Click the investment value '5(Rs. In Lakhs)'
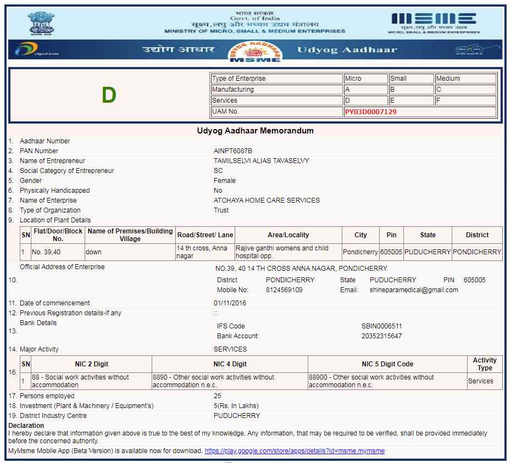511x463 pixels. coord(236,406)
